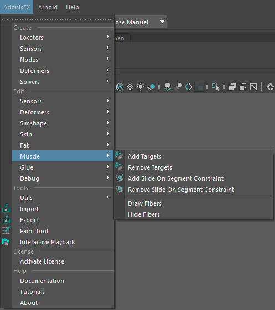Expand the Locators submenu

tap(63, 38)
